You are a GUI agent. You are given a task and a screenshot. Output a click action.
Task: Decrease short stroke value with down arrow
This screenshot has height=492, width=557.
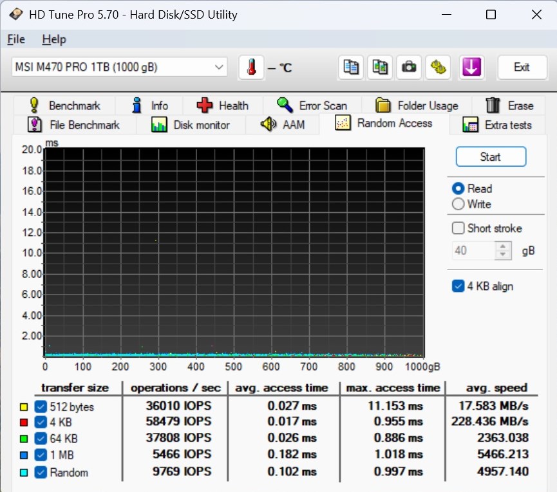point(504,255)
